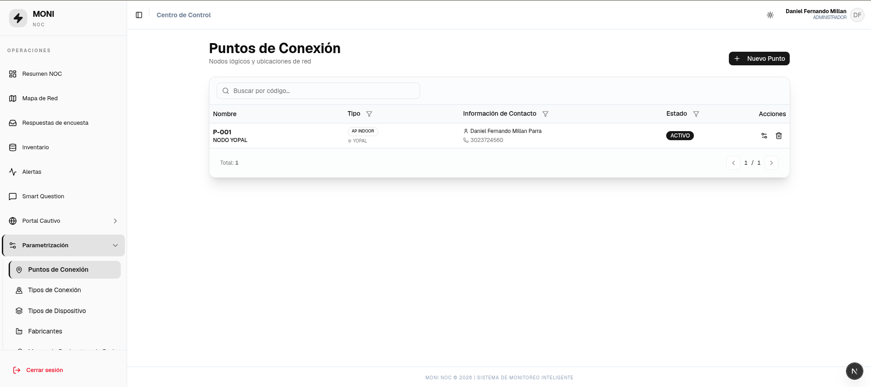The image size is (871, 387).
Task: Open Tipos de Dispositivo submenu item
Action: coord(65,311)
